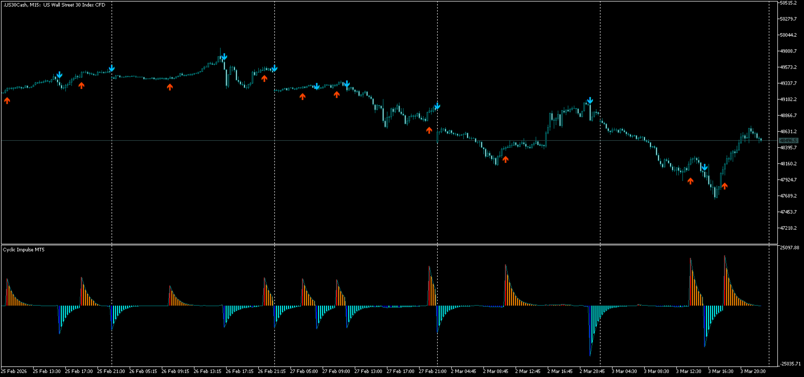The height and width of the screenshot is (377, 804).
Task: Click the indicator scale value 25097.88
Action: 789,248
